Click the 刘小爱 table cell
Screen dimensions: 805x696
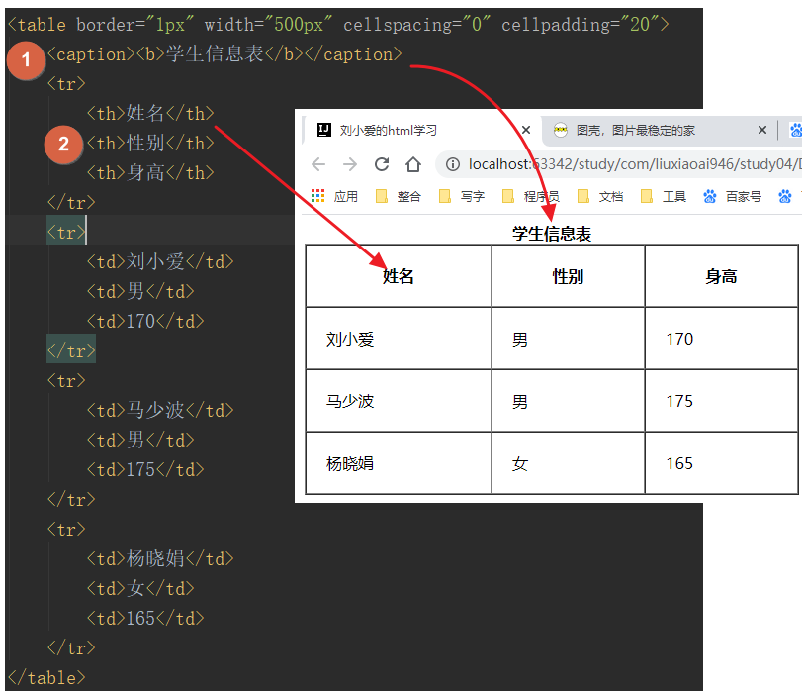[x=399, y=339]
